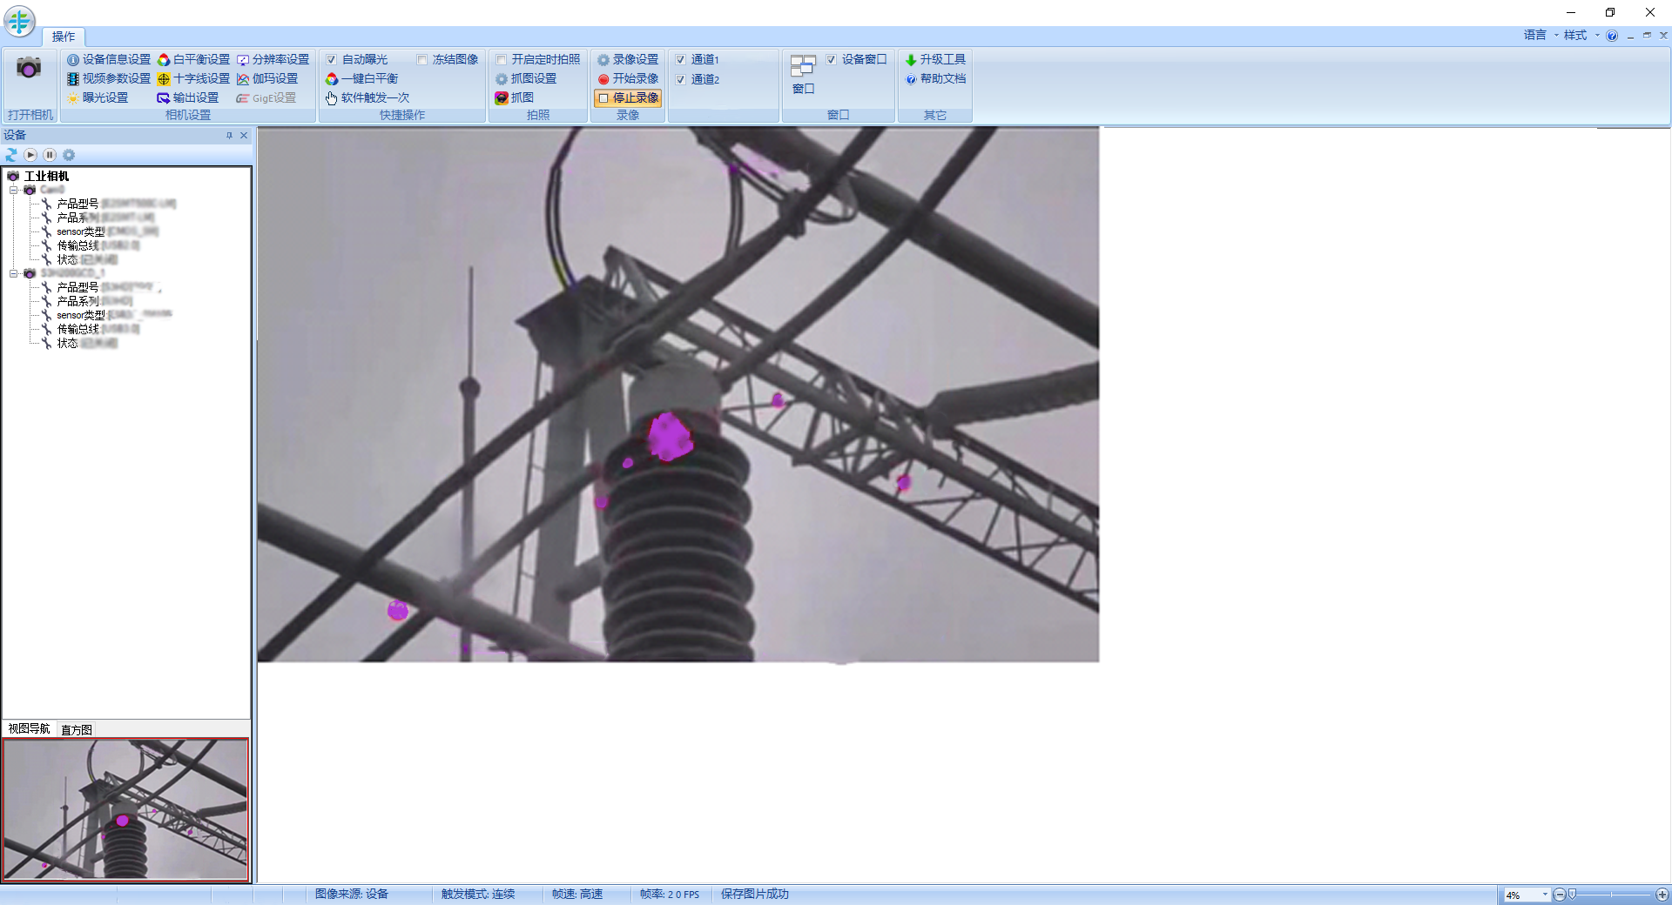Screen dimensions: 1672x905
Task: Stop recording with 停止录像 button
Action: pos(630,98)
